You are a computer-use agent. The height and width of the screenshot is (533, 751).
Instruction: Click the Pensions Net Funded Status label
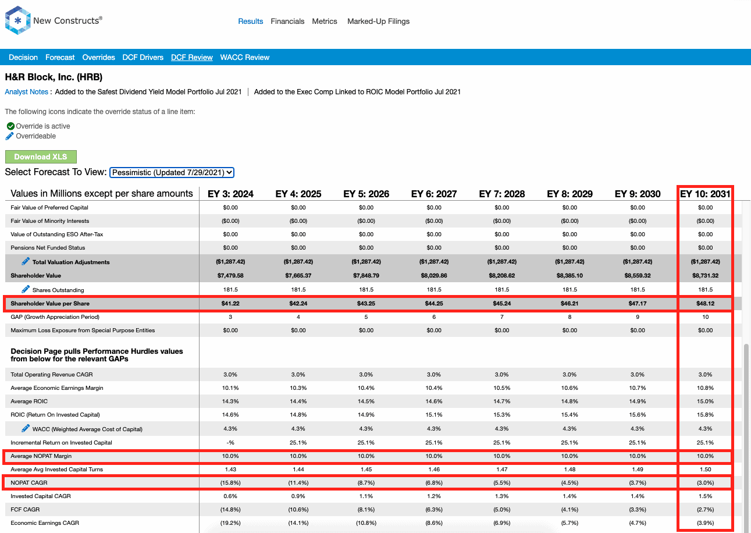click(x=48, y=248)
